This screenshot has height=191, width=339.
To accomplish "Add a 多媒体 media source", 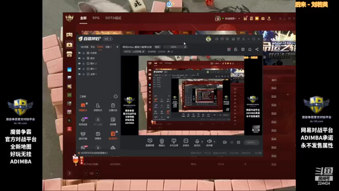I will coord(186,143).
